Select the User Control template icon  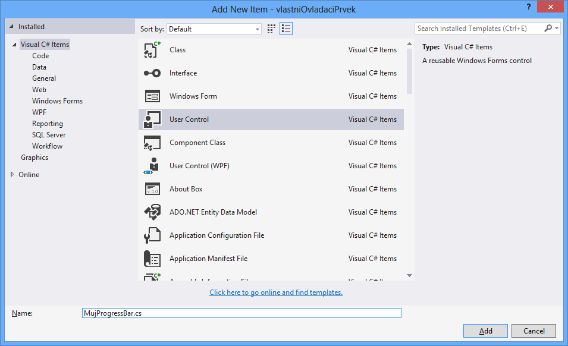[x=152, y=119]
